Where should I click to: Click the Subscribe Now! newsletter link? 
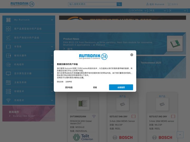[x=24, y=116]
